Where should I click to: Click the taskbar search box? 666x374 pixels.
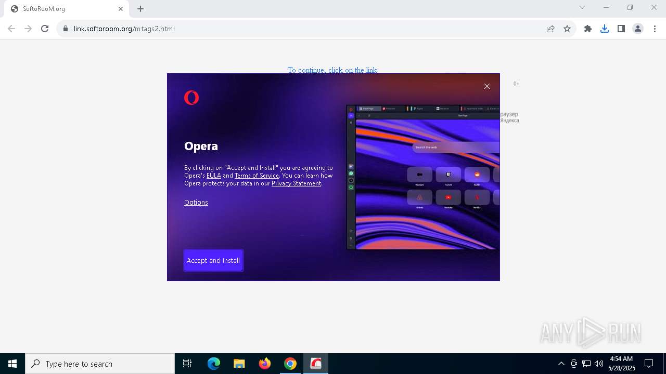click(100, 364)
